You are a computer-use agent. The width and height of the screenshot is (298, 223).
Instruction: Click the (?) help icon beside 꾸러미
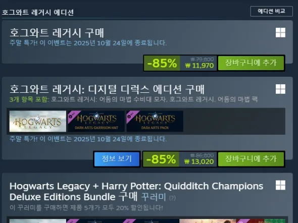[x=172, y=198]
